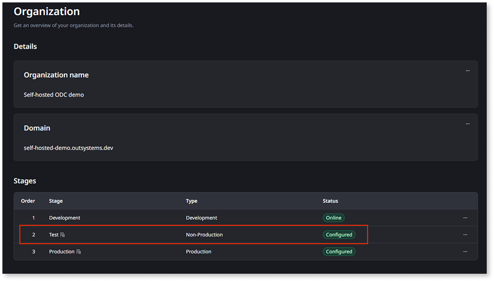
Task: Click the Production type cell
Action: tap(199, 252)
